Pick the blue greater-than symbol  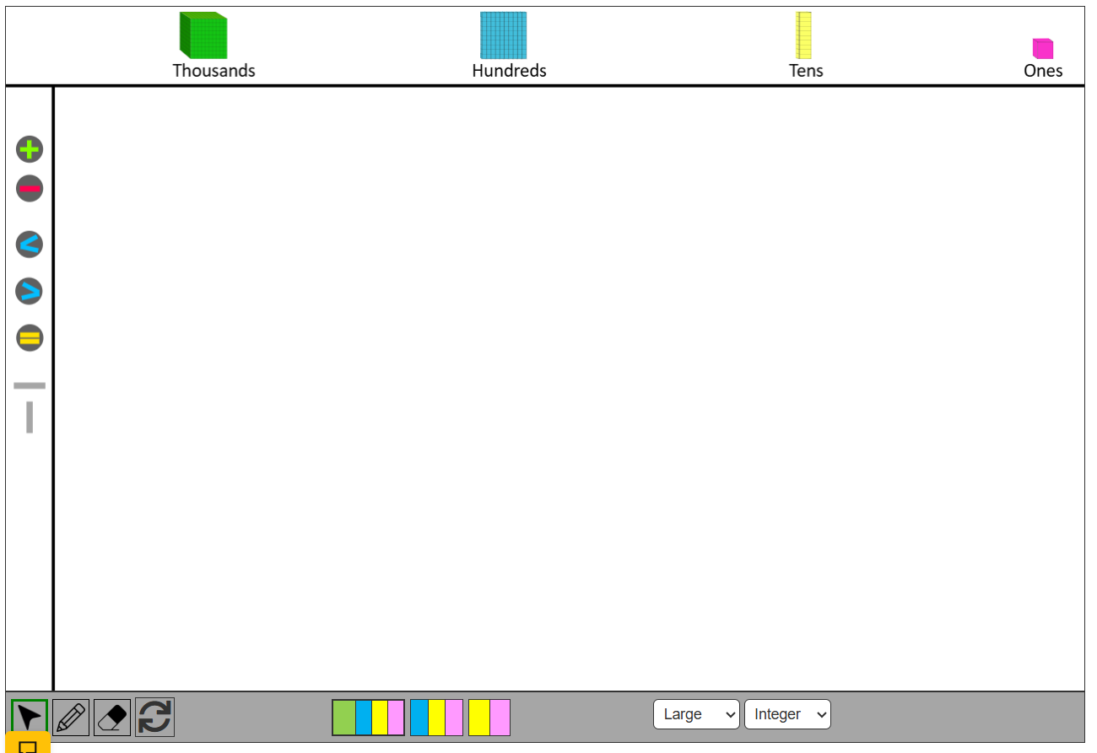pyautogui.click(x=30, y=292)
